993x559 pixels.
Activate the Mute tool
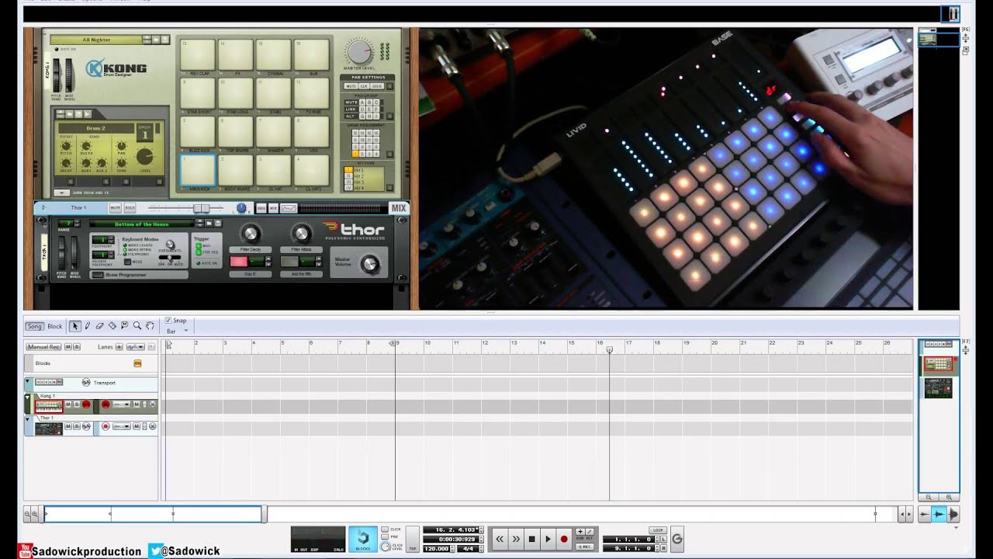click(125, 326)
